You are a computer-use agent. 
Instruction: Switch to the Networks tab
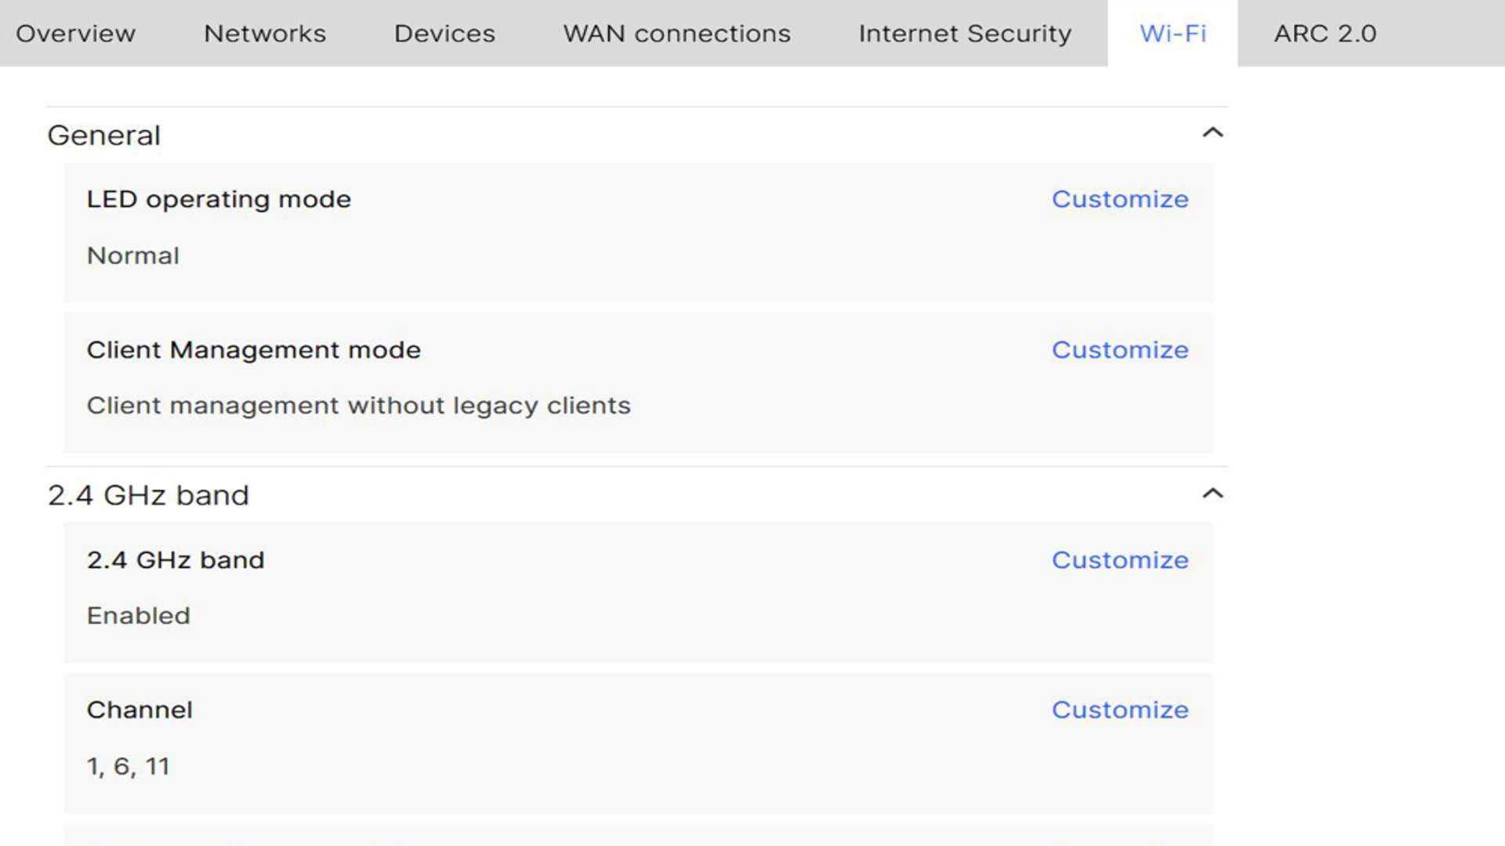click(x=265, y=34)
